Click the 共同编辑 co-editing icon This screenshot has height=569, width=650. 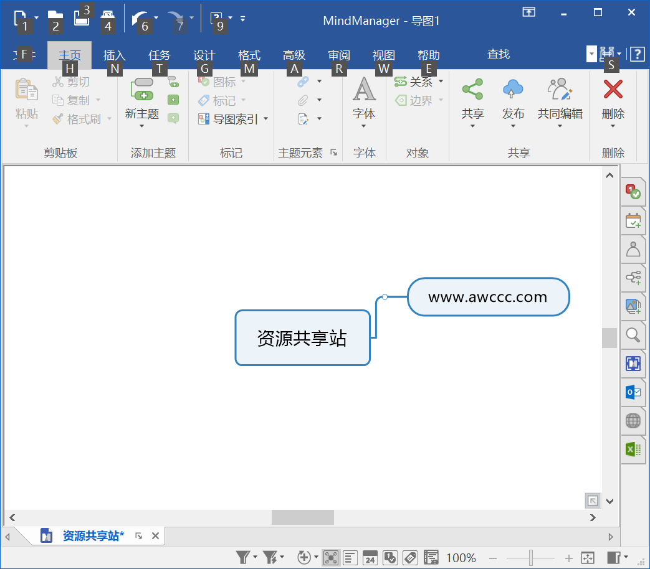[560, 89]
